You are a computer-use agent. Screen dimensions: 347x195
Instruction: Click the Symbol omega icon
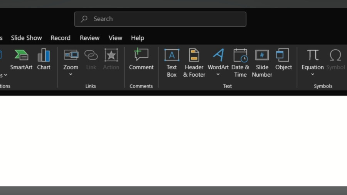pos(335,55)
